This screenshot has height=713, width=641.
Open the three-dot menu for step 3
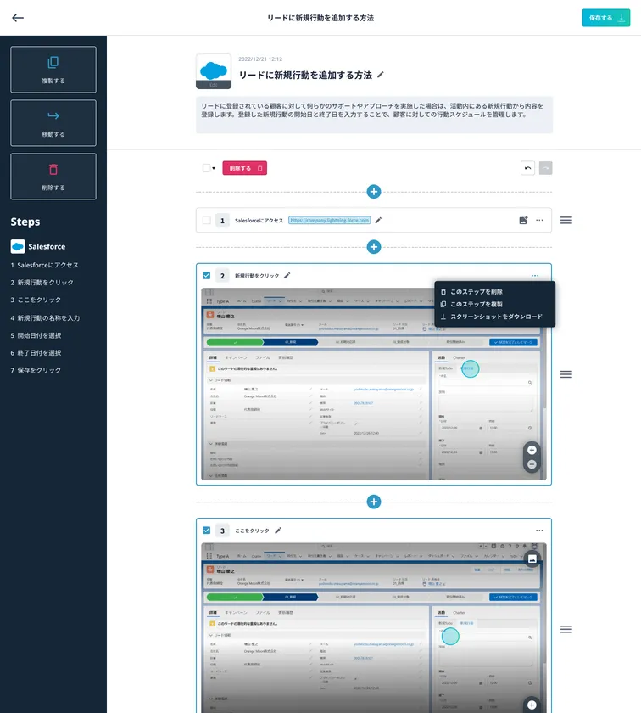539,531
